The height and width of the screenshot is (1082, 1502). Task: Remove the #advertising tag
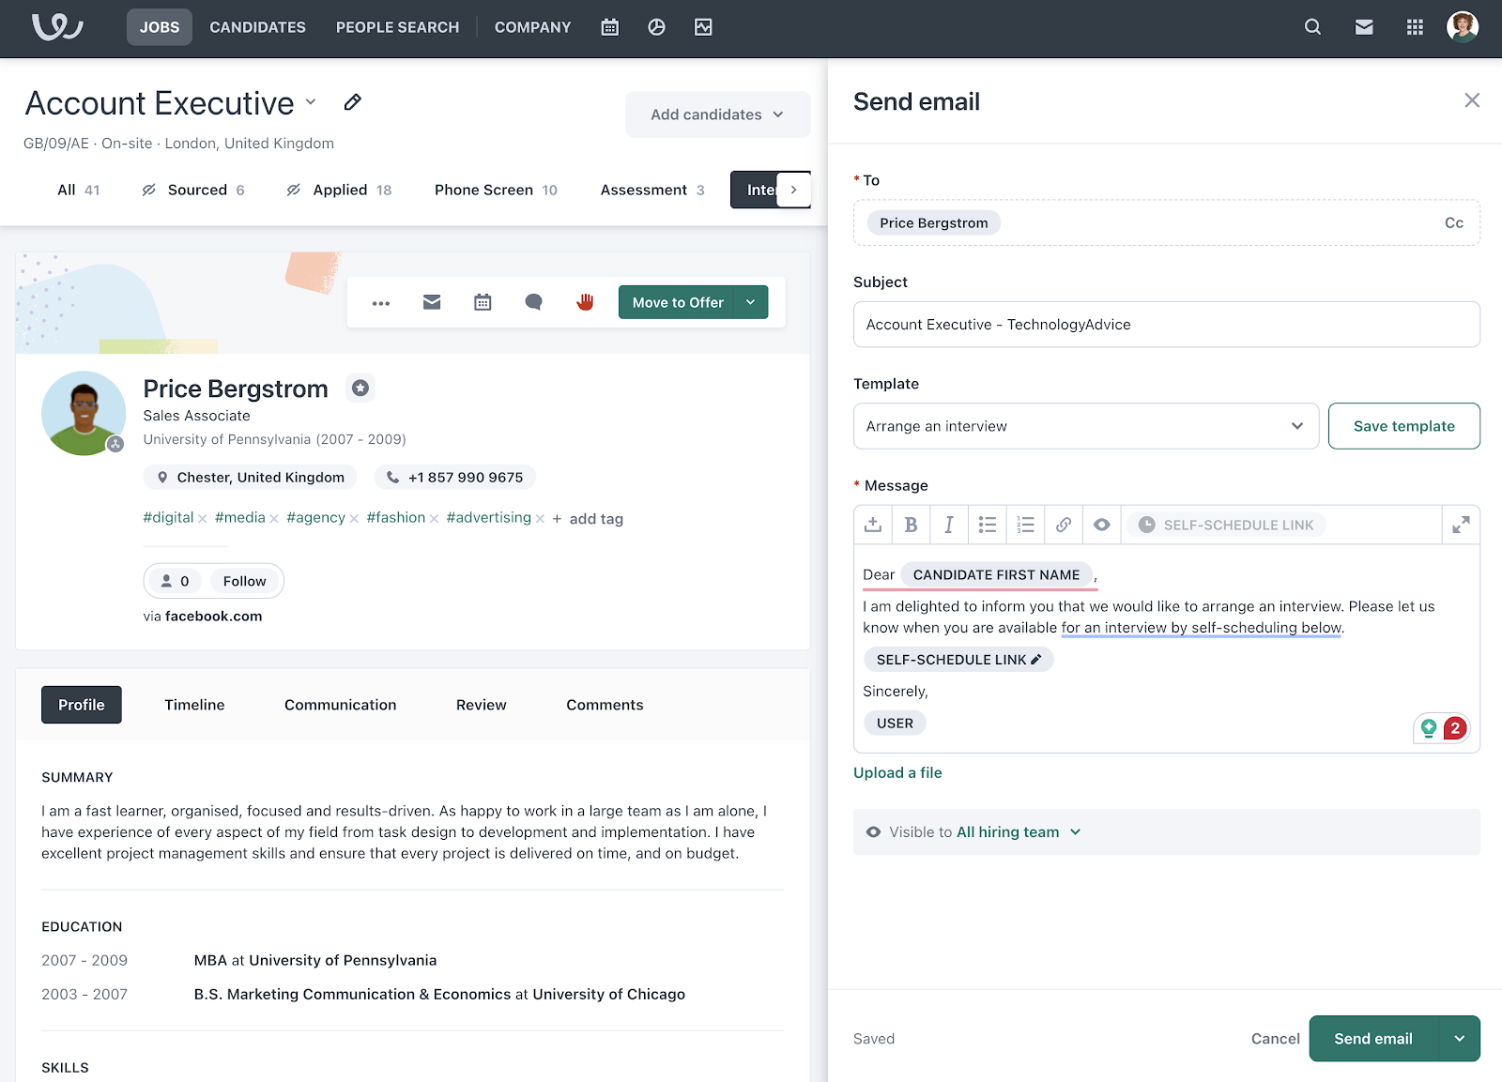click(x=540, y=519)
